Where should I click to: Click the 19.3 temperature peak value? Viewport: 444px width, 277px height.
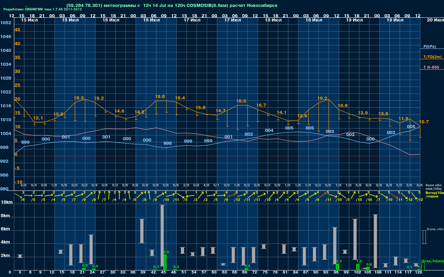79,98
